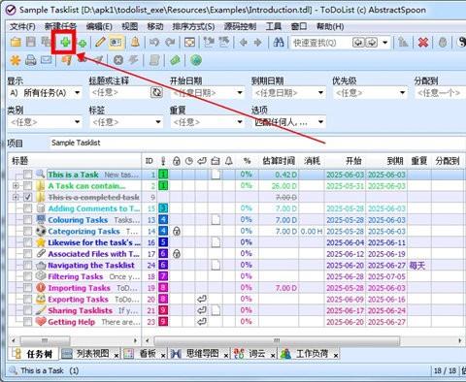Print tasklist using the printer icon
Image resolution: width=466 pixels, height=382 pixels.
31,60
